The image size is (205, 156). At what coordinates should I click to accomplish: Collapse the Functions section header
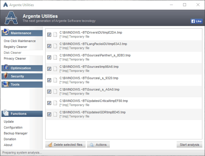22,114
